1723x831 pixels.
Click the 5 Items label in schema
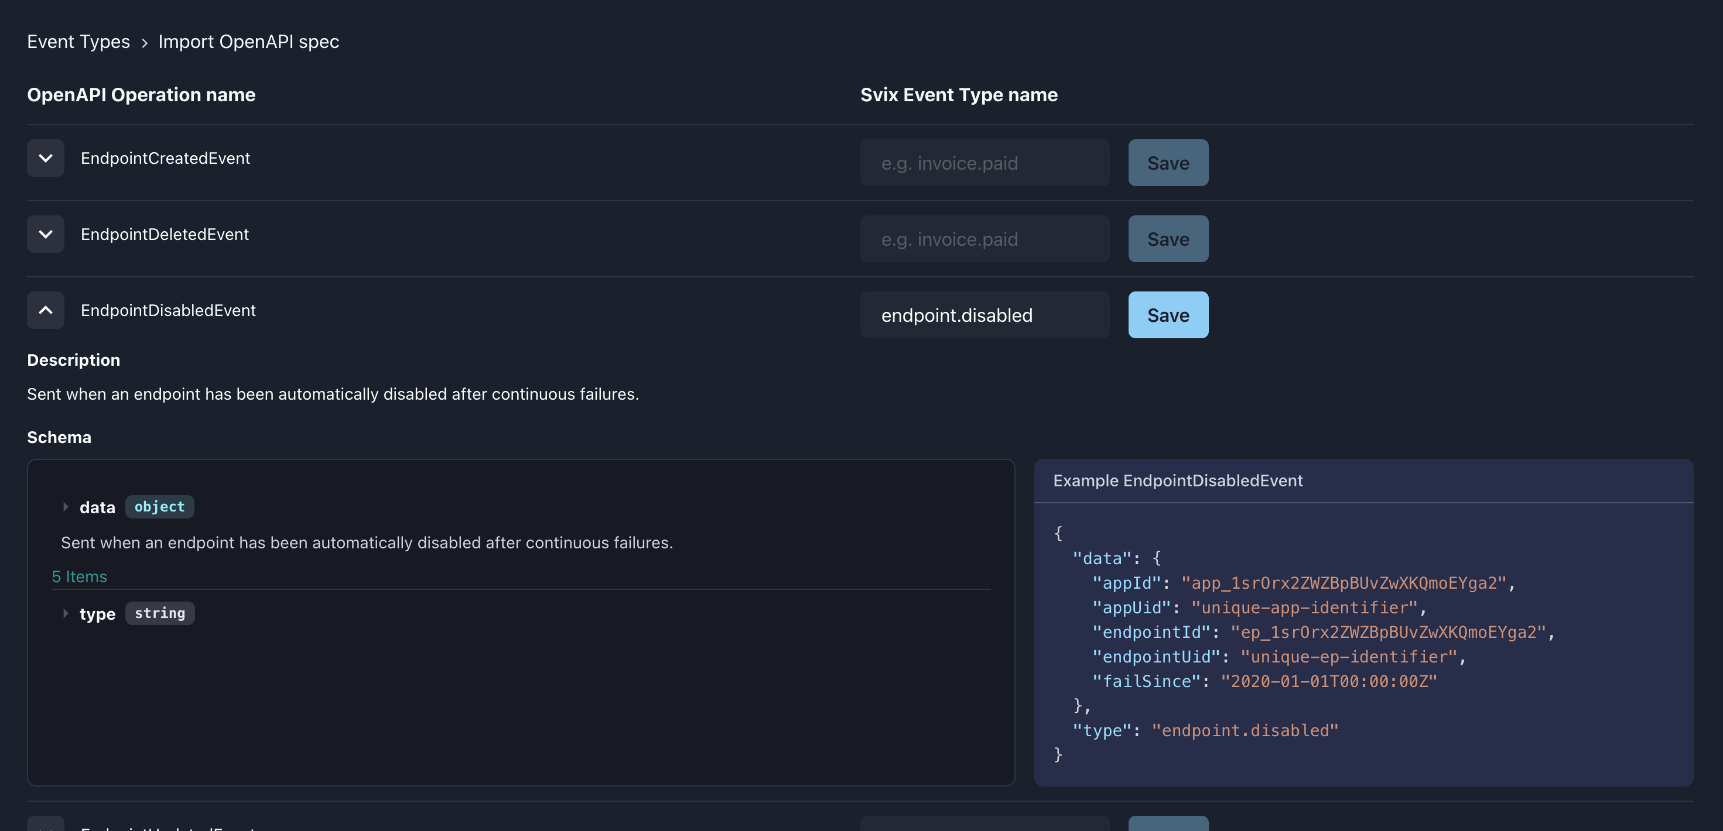(80, 576)
